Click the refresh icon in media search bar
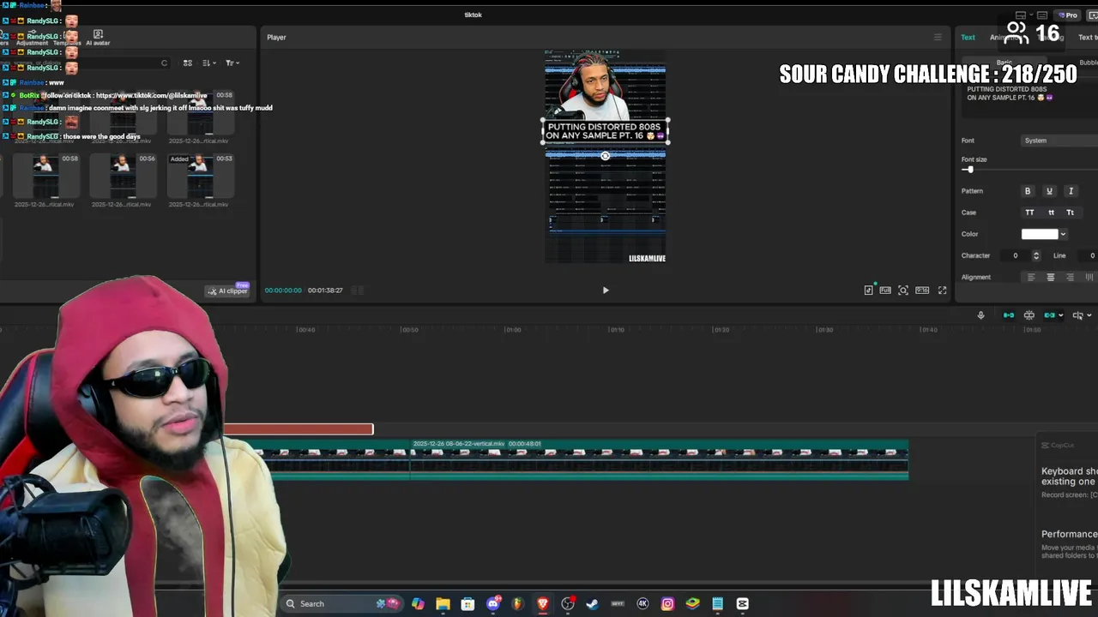This screenshot has width=1098, height=617. 164,63
